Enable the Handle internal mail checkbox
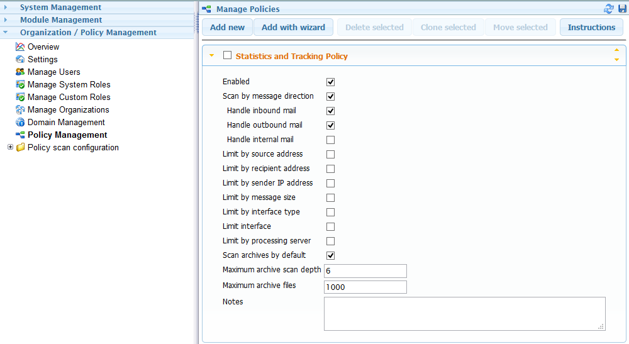629x344 pixels. (x=330, y=140)
